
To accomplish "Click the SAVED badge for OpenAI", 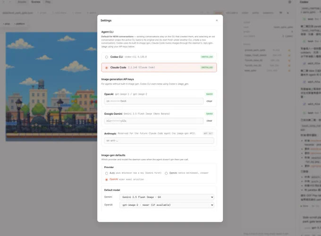I will [x=210, y=94].
